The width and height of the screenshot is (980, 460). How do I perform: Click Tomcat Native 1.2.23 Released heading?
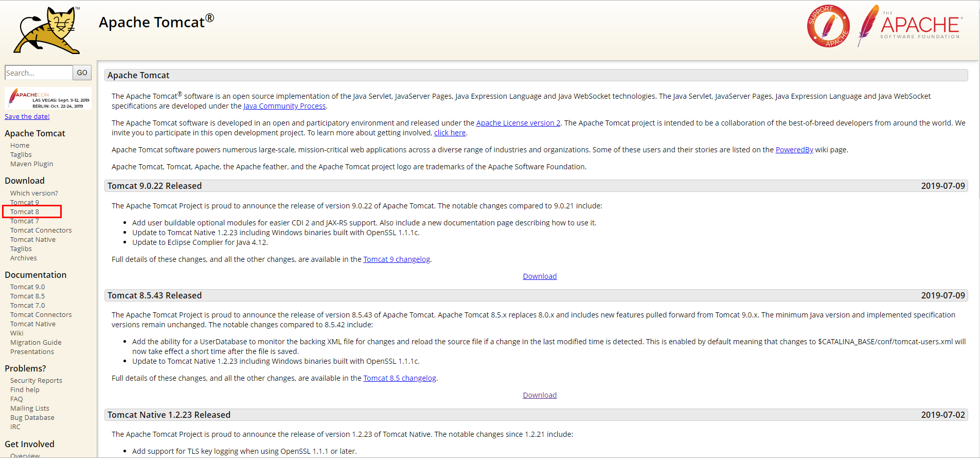click(169, 415)
